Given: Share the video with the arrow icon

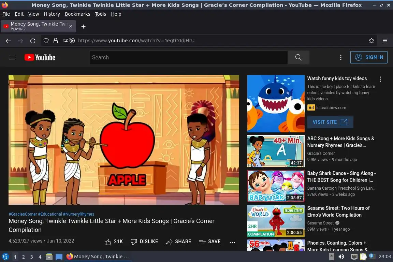Looking at the screenshot, I should [178, 242].
